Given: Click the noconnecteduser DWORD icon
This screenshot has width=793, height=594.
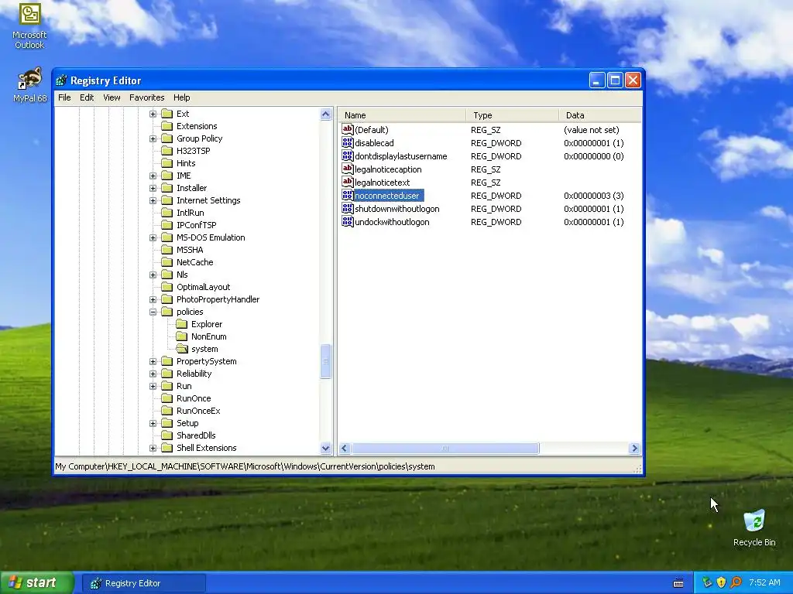Looking at the screenshot, I should 348,196.
